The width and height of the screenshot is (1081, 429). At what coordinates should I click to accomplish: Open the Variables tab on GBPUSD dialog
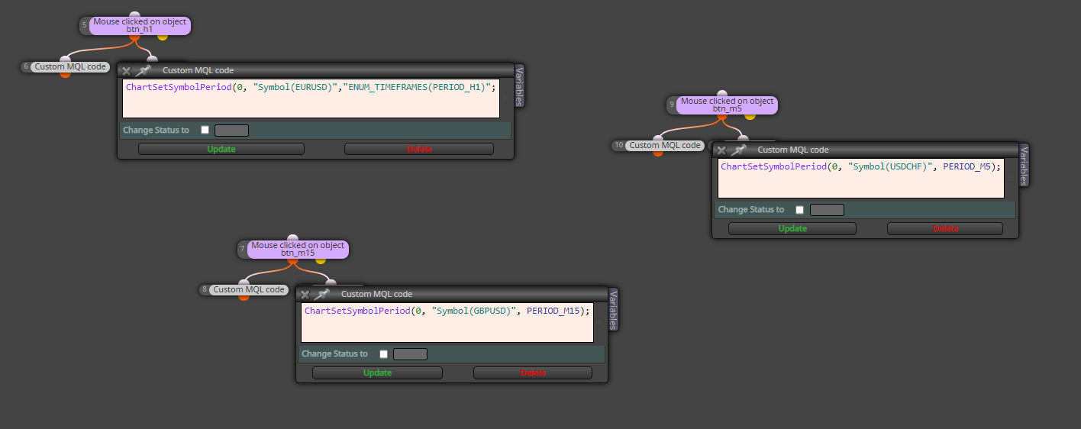pyautogui.click(x=613, y=309)
